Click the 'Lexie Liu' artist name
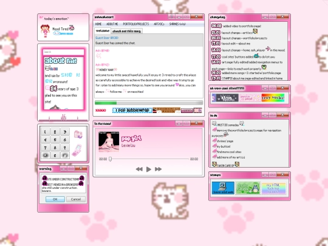Screen dimensions: 328x246 click(128, 145)
